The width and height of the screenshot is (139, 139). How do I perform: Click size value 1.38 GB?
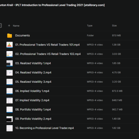coord(116,45)
